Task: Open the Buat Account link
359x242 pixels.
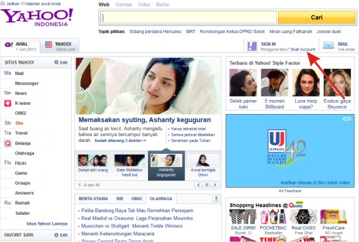Action: pyautogui.click(x=303, y=50)
